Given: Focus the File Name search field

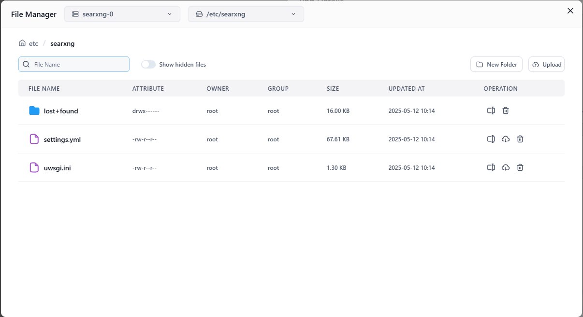Looking at the screenshot, I should point(74,64).
